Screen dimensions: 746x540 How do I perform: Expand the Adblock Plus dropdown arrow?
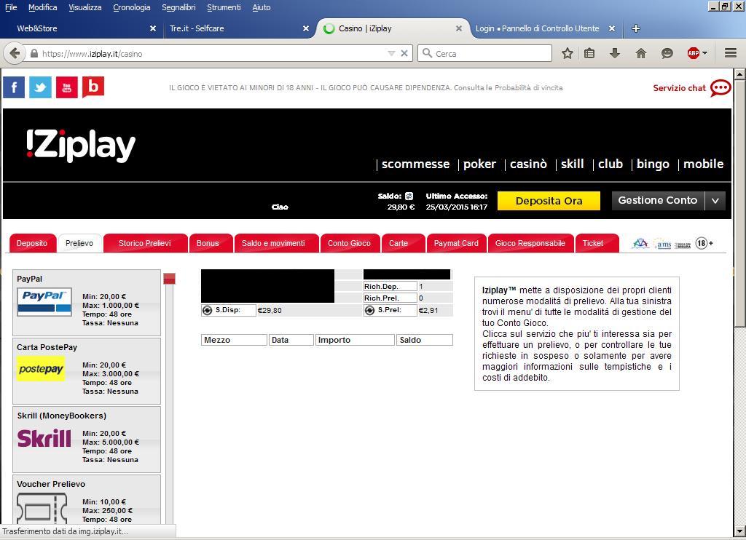point(704,53)
